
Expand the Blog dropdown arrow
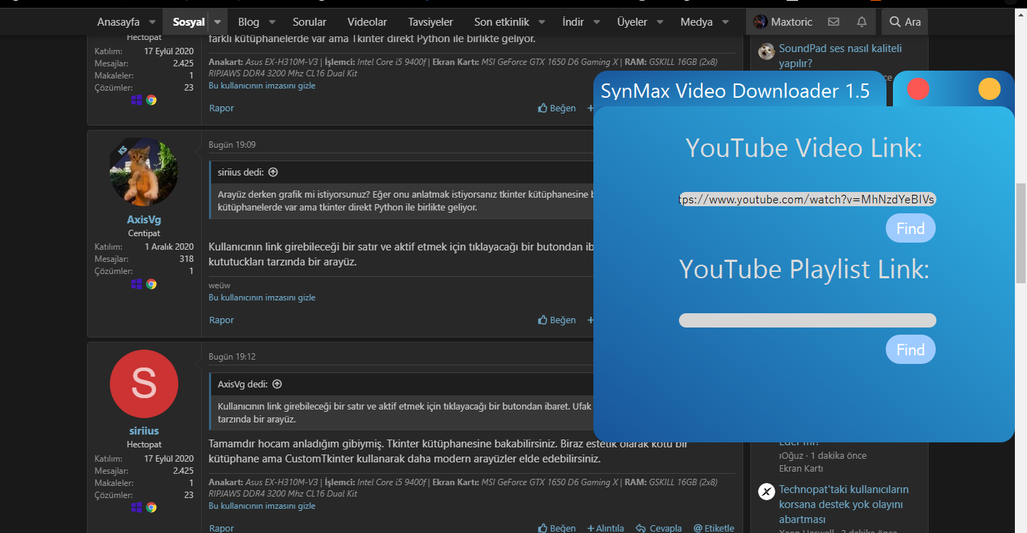pyautogui.click(x=272, y=22)
